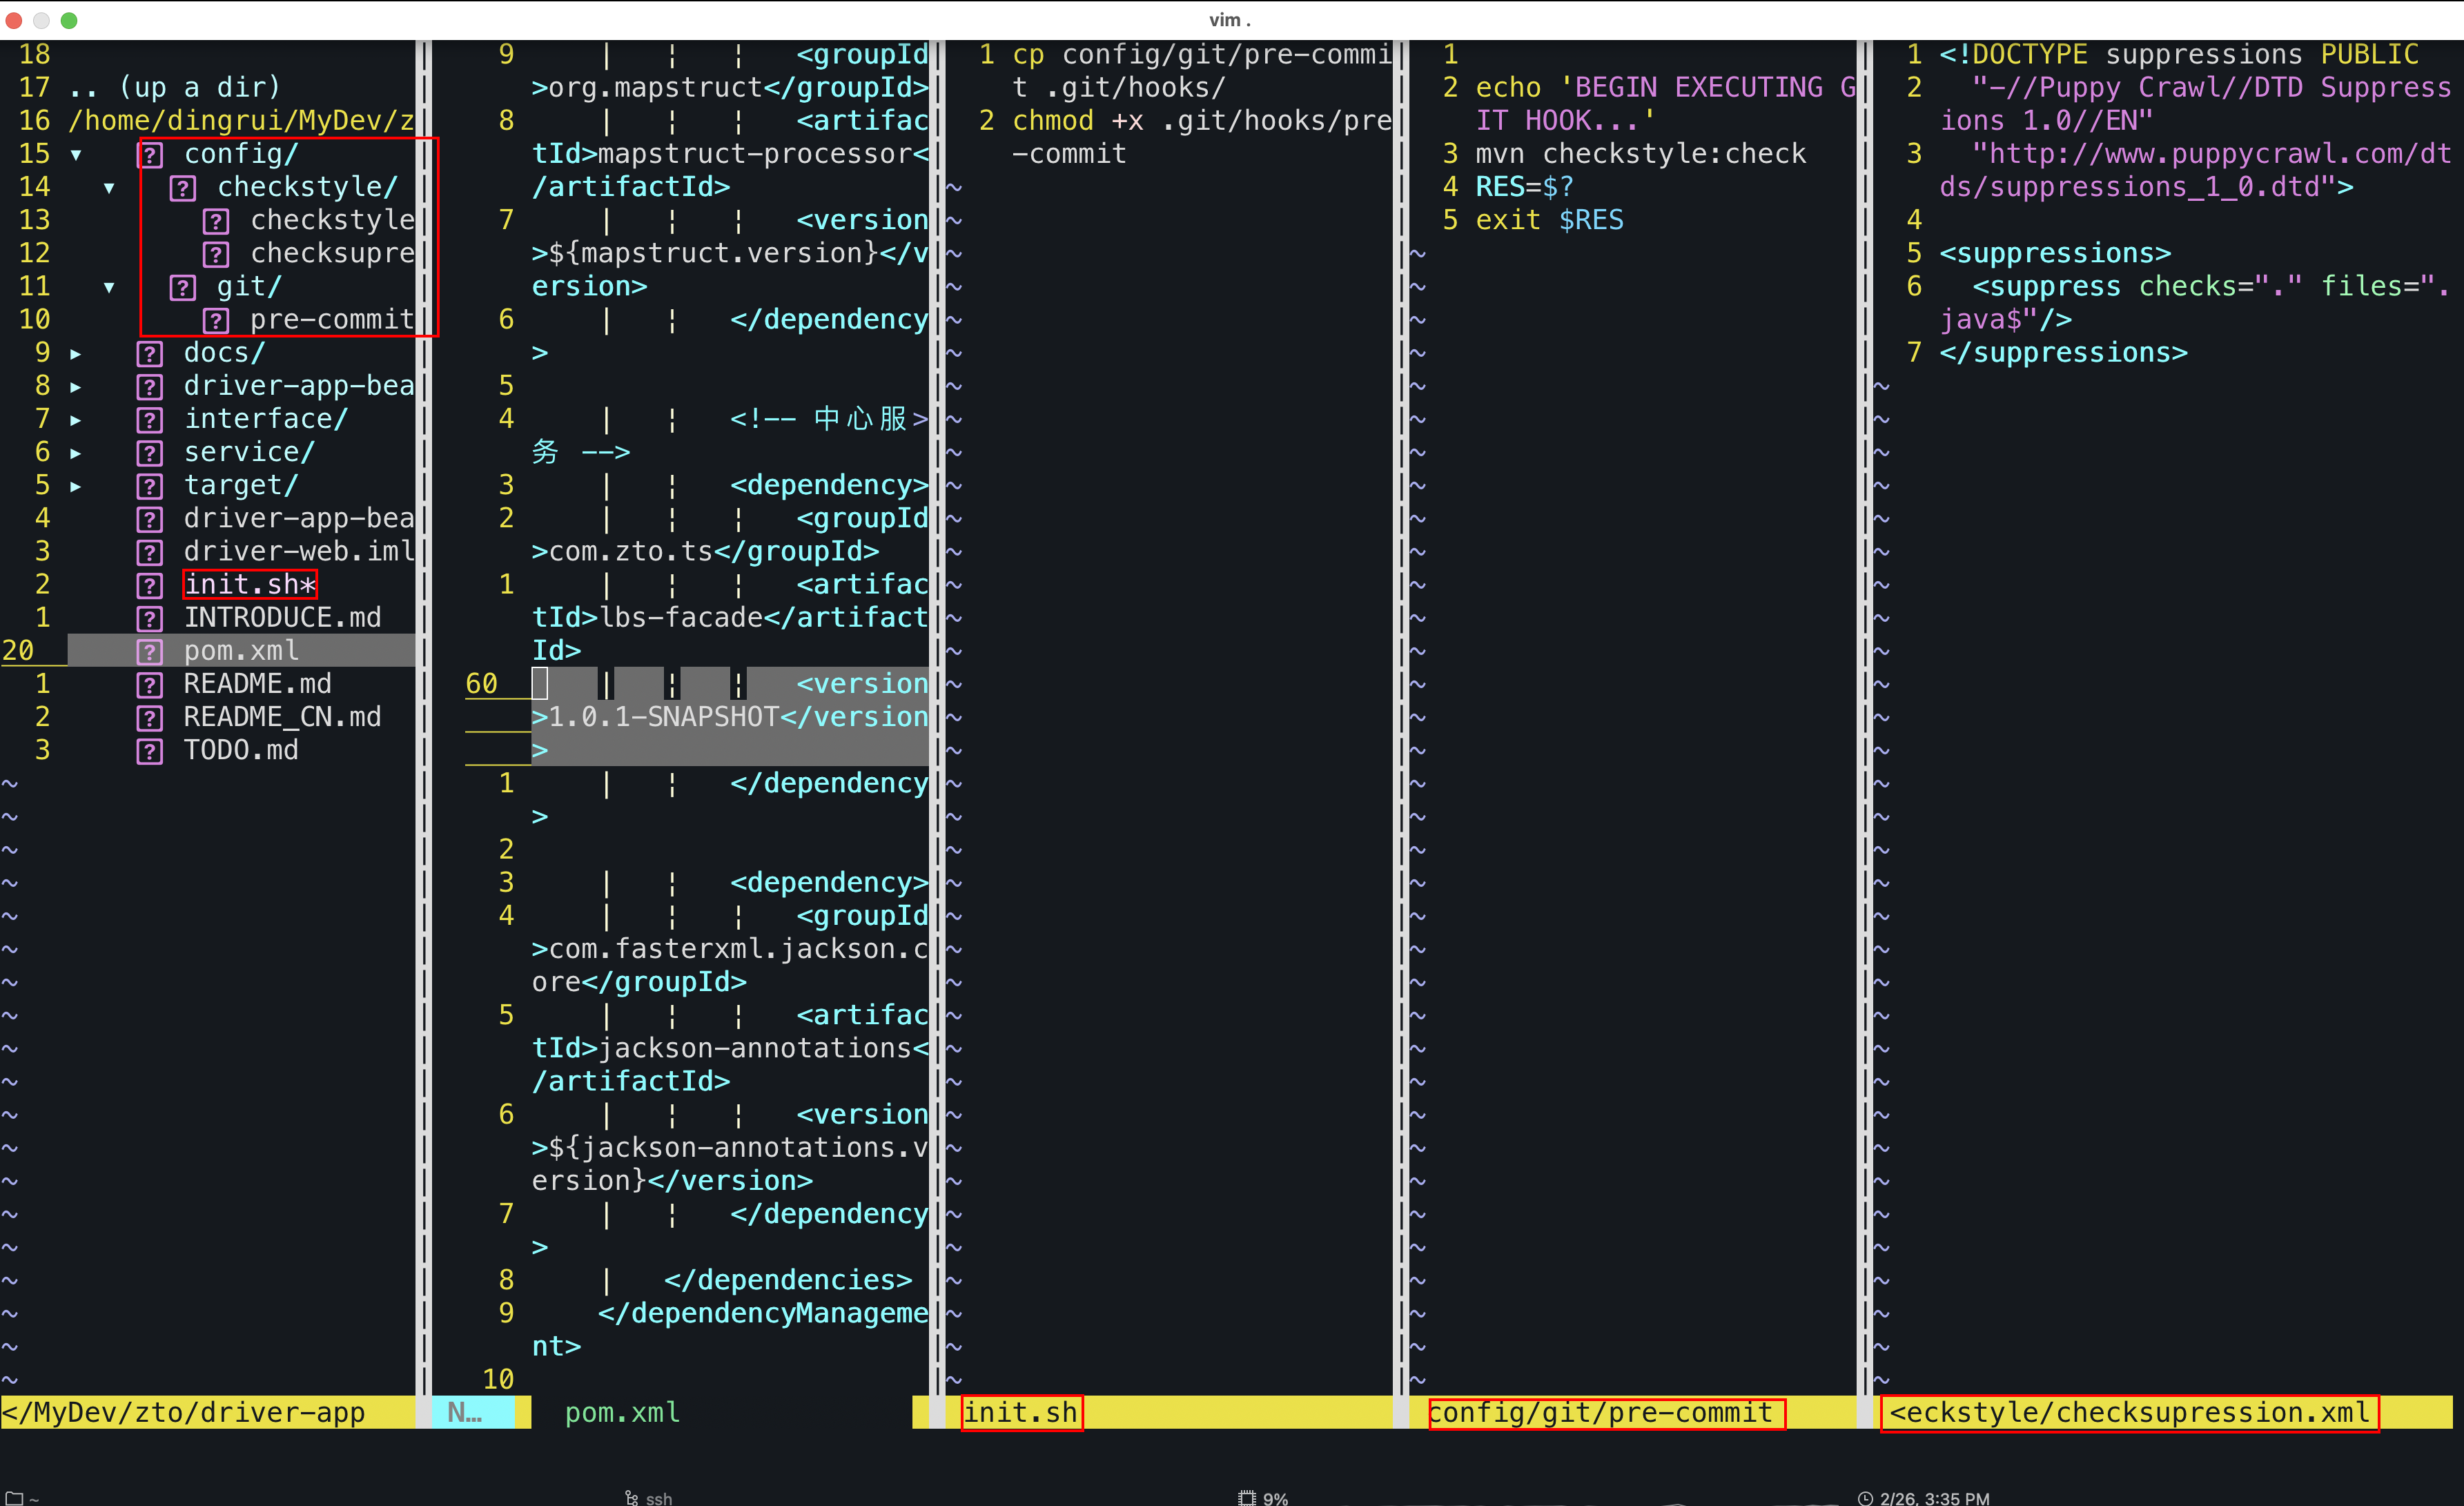This screenshot has width=2464, height=1506.
Task: Go up a dir in tree
Action: click(175, 88)
